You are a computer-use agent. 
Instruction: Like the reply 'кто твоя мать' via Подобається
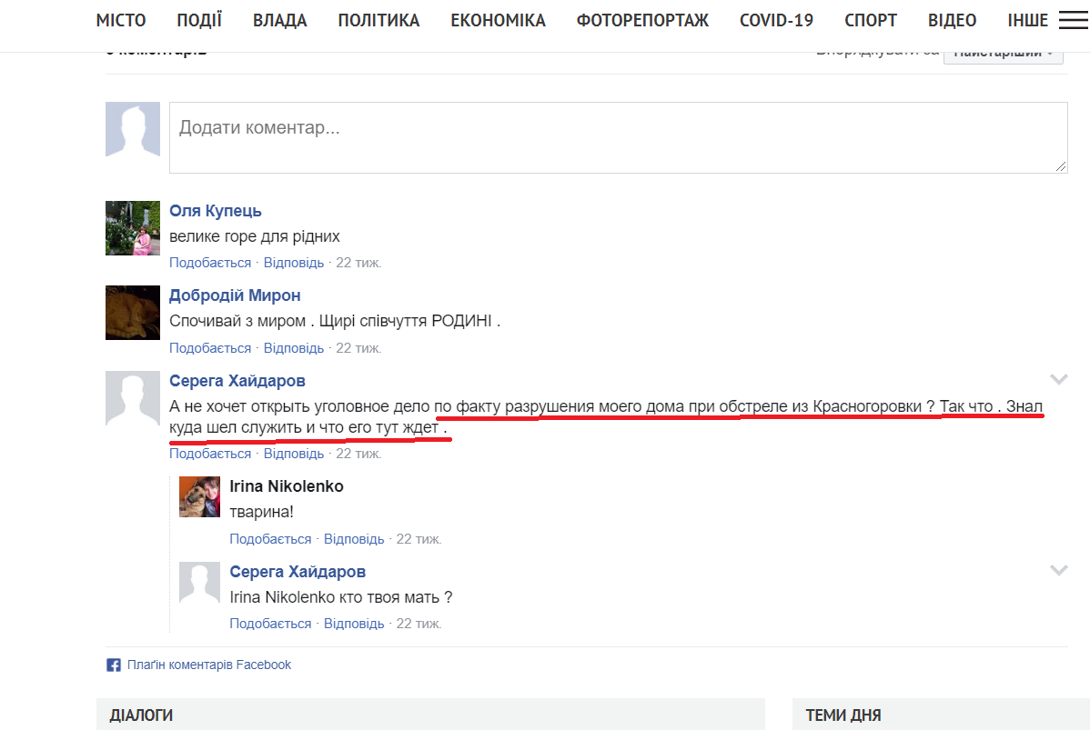[x=270, y=624]
